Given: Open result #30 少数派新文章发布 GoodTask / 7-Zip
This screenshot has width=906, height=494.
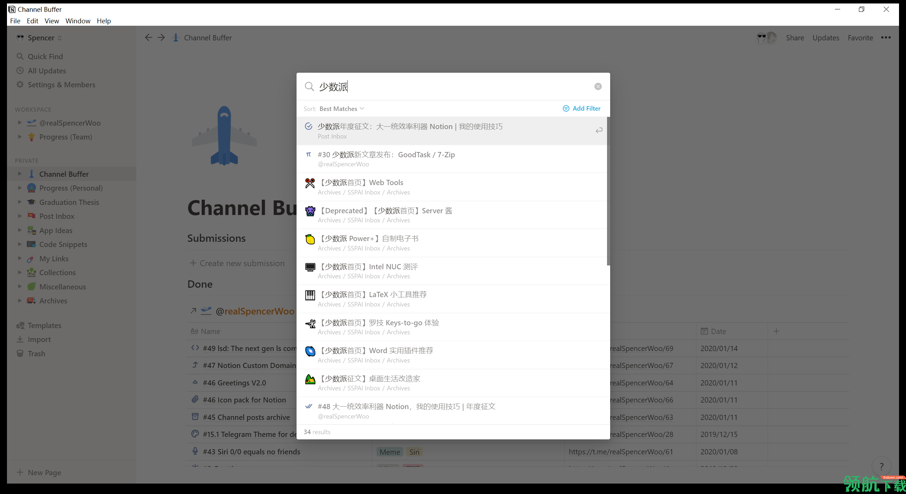Looking at the screenshot, I should click(452, 159).
